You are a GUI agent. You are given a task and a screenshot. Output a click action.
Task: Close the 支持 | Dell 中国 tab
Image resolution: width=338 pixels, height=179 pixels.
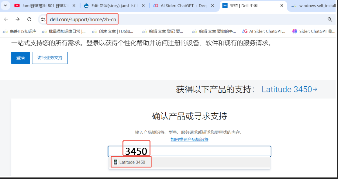point(281,6)
